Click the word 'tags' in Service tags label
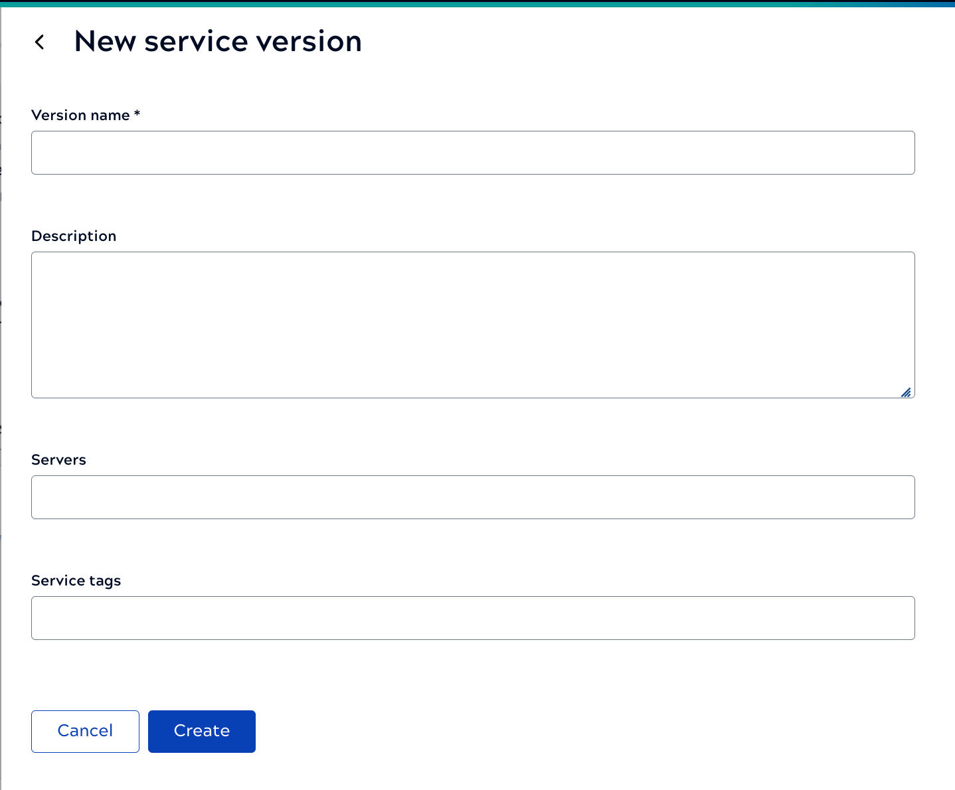The width and height of the screenshot is (955, 790). (x=105, y=582)
